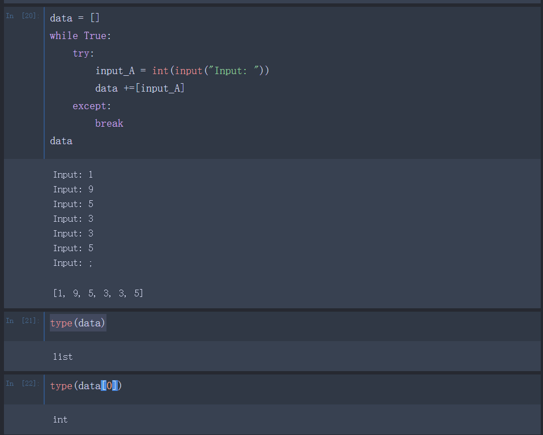Click the 'except:' keyword
The image size is (543, 435).
(x=92, y=106)
